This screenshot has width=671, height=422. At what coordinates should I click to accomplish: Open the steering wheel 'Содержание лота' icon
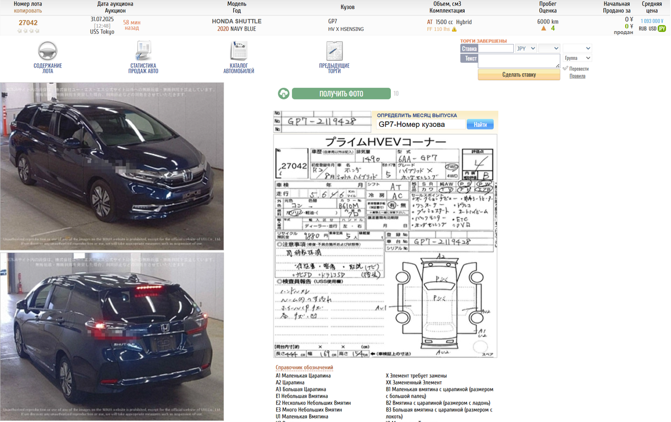coord(48,51)
